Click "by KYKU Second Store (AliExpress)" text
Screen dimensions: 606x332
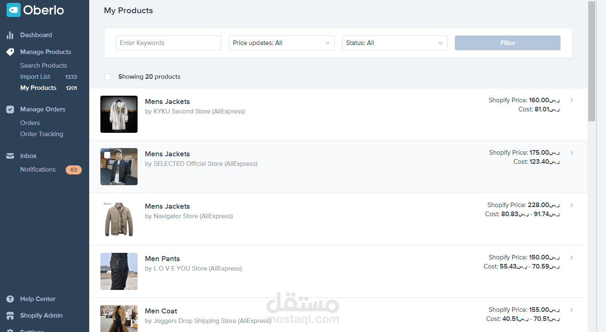(195, 111)
